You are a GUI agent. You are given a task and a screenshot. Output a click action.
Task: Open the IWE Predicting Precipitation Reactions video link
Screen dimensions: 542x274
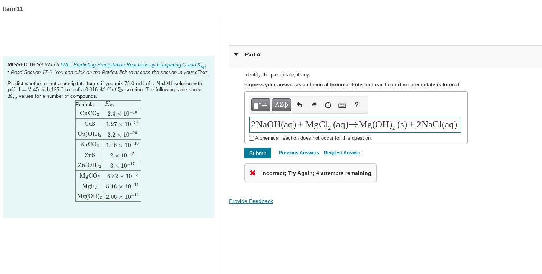132,64
